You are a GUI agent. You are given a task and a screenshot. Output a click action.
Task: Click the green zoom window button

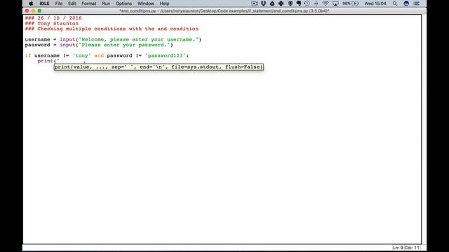(x=39, y=11)
